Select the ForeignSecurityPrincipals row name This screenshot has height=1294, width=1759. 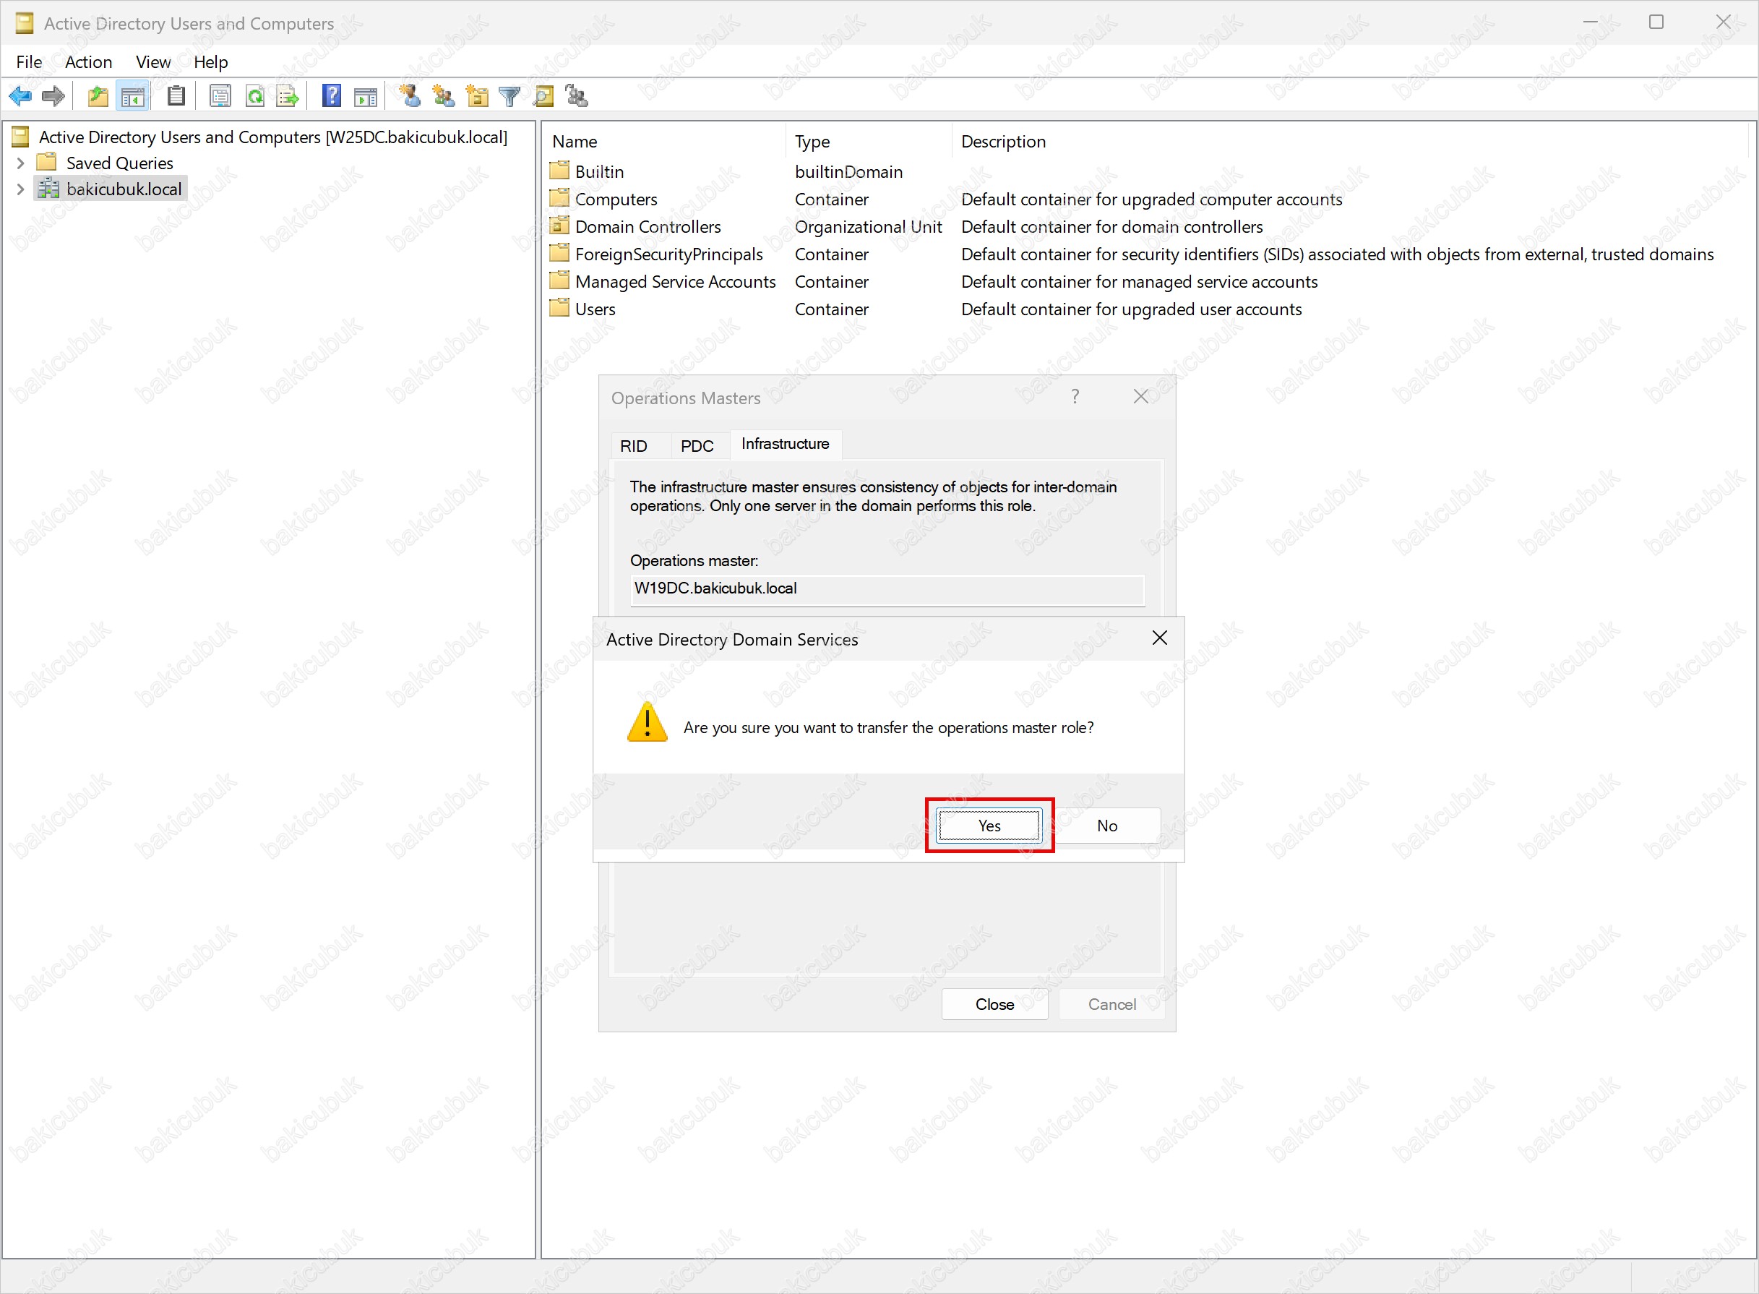pyautogui.click(x=668, y=254)
